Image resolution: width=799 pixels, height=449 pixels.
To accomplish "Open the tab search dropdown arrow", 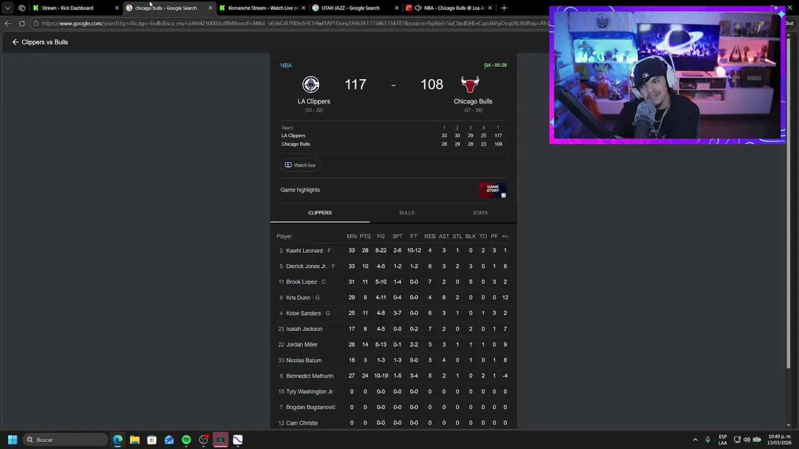I will click(7, 8).
